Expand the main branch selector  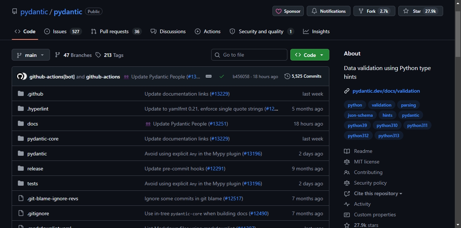31,55
